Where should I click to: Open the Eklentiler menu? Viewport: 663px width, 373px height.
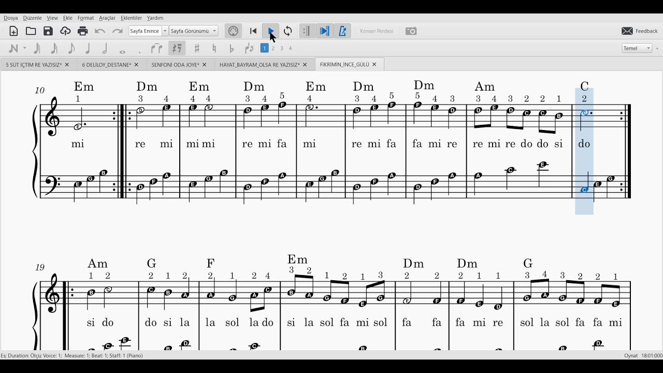(x=131, y=18)
